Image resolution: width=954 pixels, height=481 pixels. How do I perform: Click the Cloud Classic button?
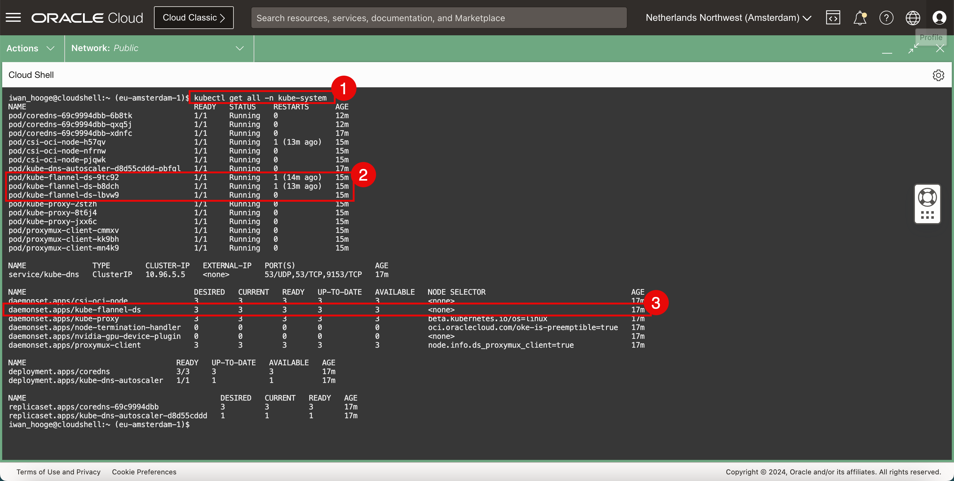click(x=193, y=18)
